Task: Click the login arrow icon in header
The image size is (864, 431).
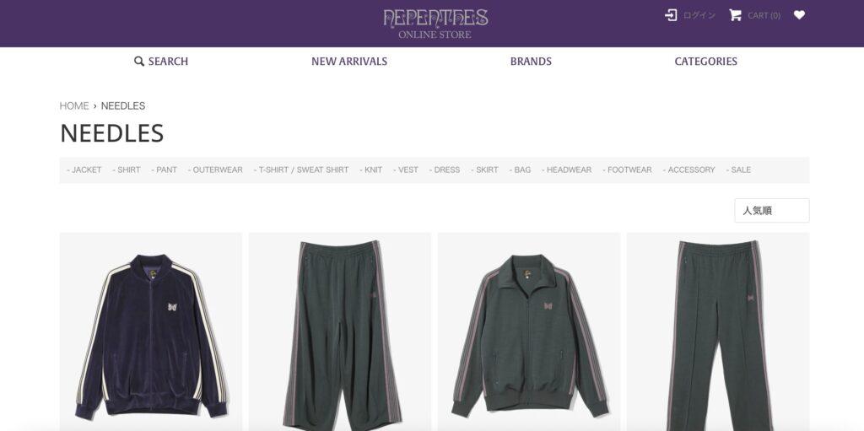Action: pyautogui.click(x=671, y=15)
